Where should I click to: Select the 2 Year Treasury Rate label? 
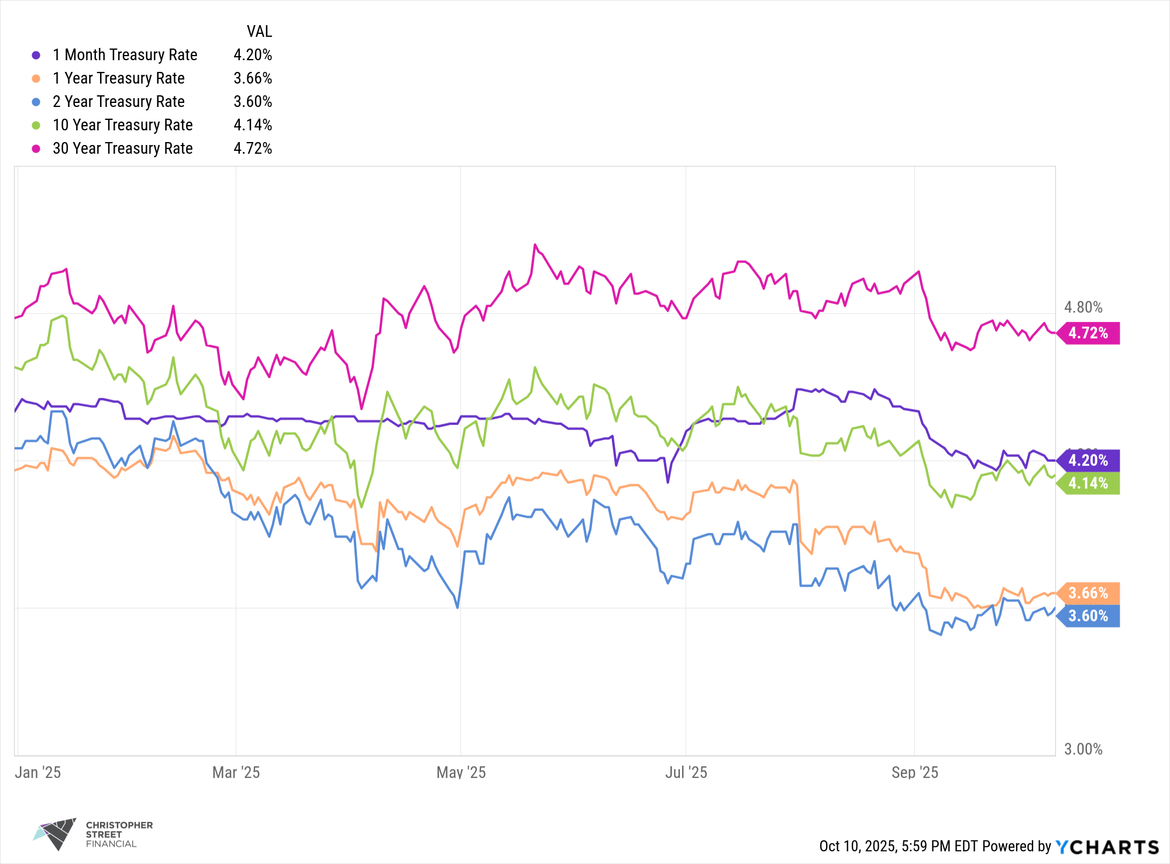pos(118,102)
